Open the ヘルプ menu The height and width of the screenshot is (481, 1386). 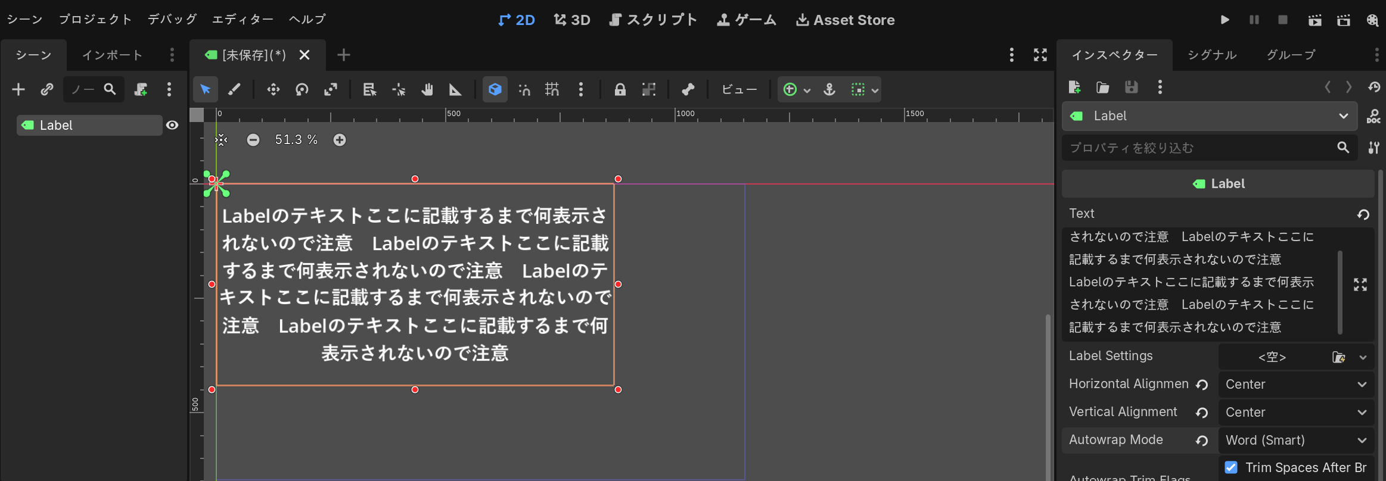click(x=307, y=19)
